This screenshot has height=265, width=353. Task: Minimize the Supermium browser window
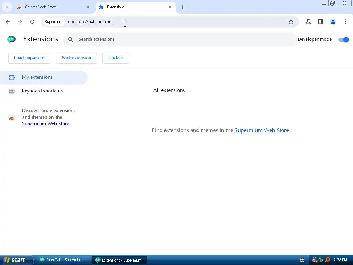coord(324,3)
